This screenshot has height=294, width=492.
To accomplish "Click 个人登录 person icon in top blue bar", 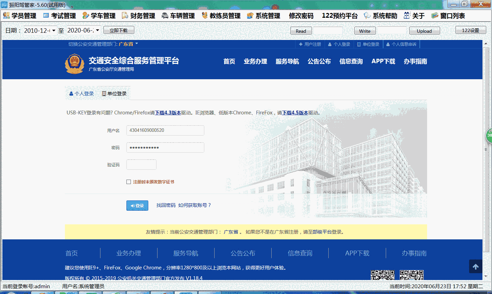I will pos(330,44).
